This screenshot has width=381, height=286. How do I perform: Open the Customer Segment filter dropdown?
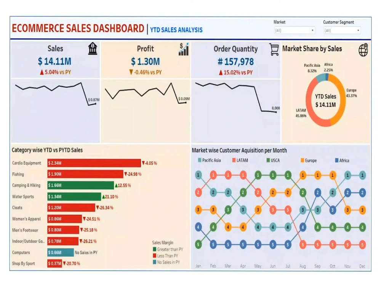[358, 30]
